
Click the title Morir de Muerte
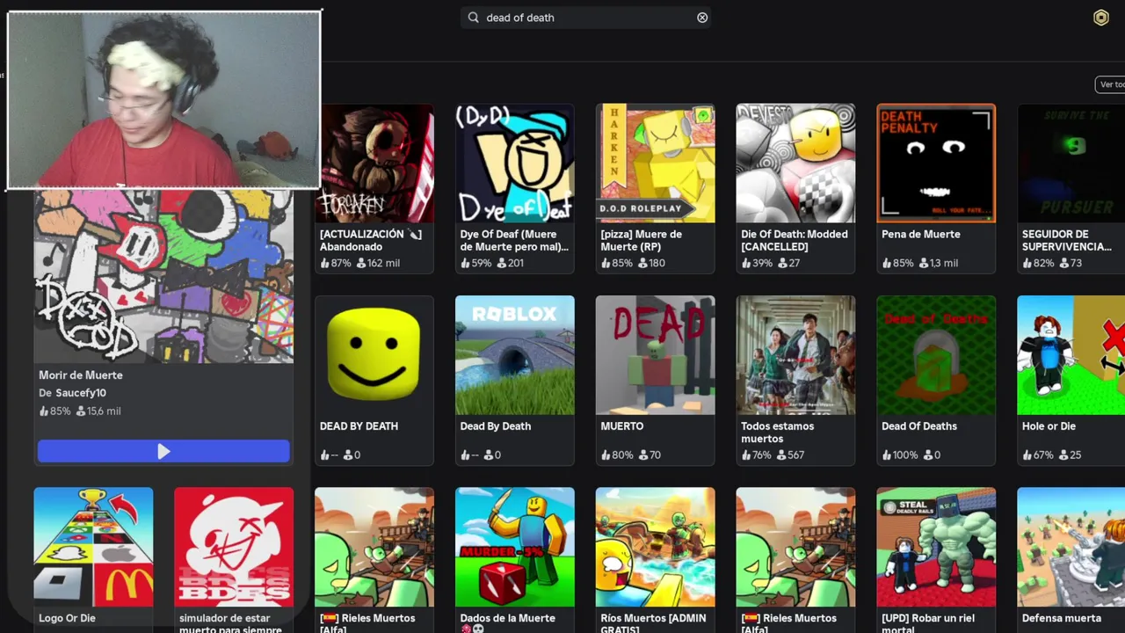click(81, 375)
